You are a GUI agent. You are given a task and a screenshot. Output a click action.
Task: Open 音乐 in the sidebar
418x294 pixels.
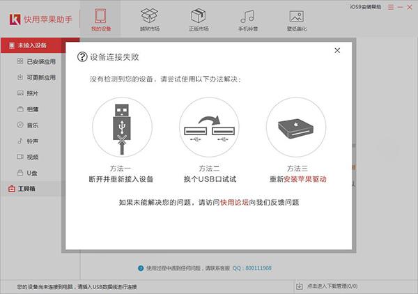(28, 125)
